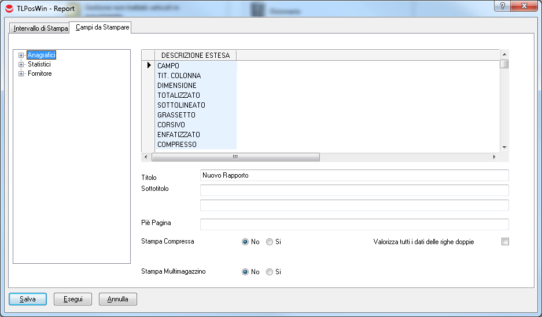Expand the Anagrafici tree node
542x317 pixels.
point(21,56)
